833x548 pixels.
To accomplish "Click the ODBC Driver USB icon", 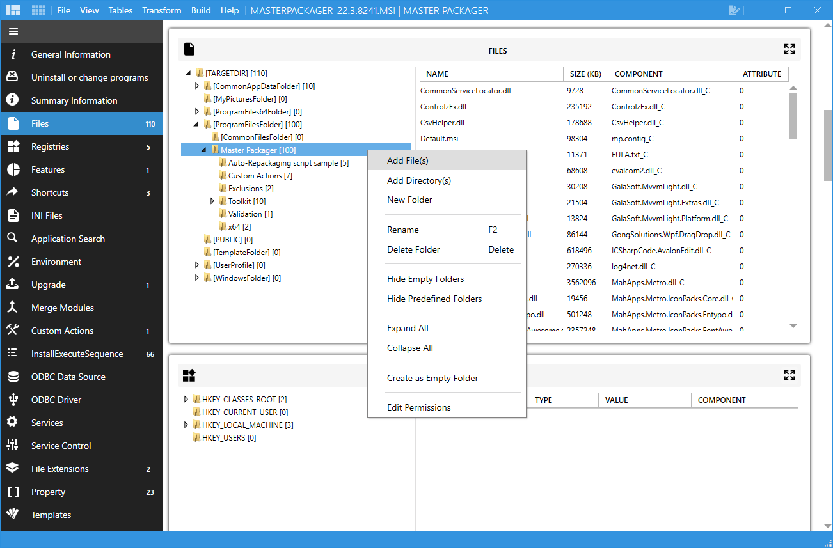I will [13, 400].
